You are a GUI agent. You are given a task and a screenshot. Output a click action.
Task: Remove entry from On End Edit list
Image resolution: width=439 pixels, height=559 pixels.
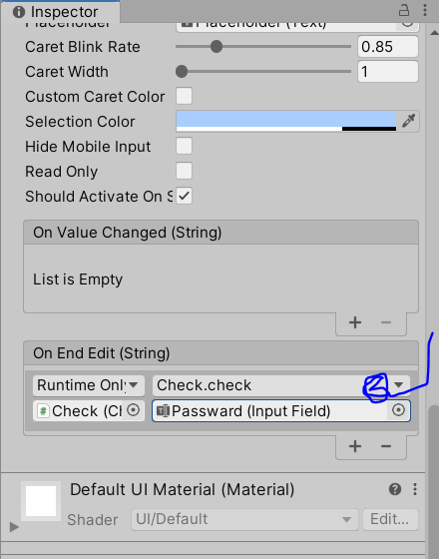point(386,446)
